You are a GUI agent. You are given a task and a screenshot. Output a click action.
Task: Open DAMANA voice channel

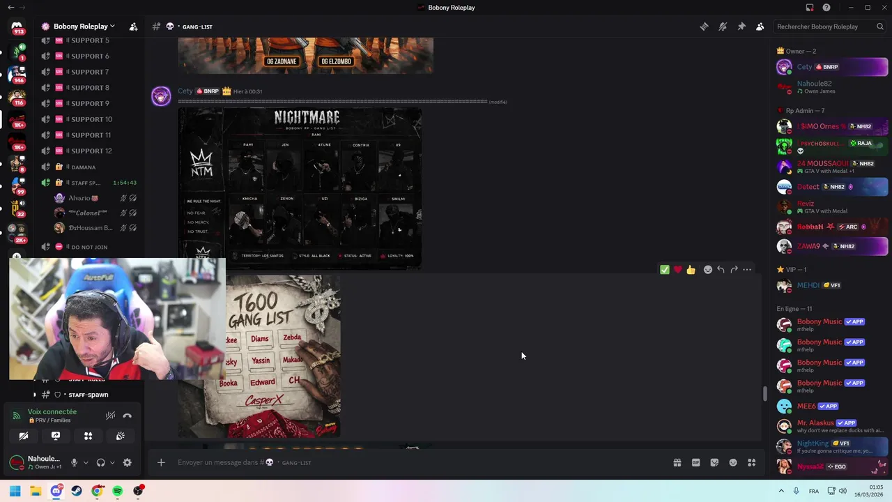coord(89,167)
